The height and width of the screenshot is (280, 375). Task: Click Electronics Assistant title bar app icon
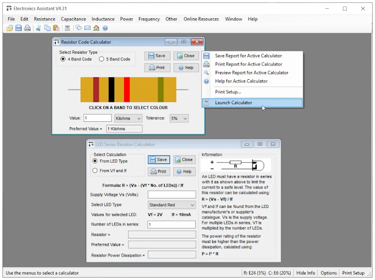(9, 9)
